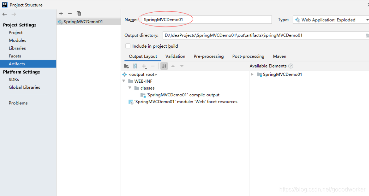
Task: Toggle sort elements by names and types
Action: 164,66
